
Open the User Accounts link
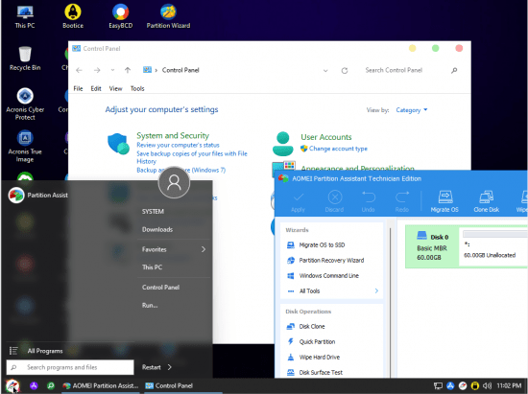326,137
